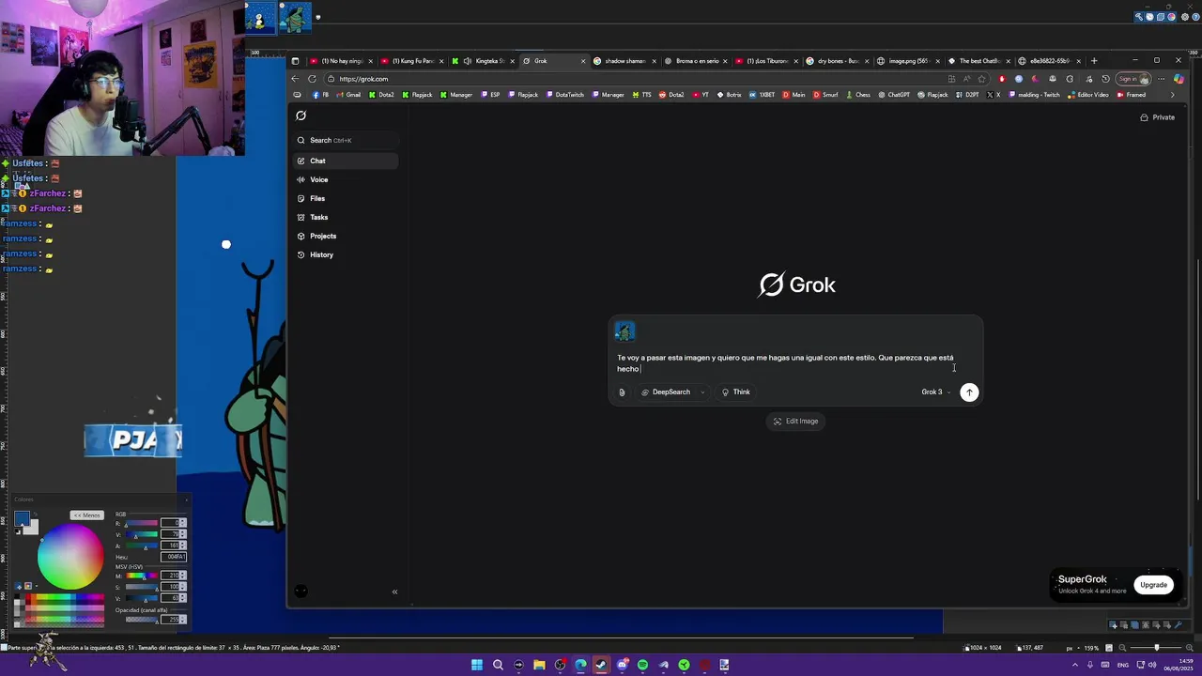Close the Colores panel

tap(185, 499)
